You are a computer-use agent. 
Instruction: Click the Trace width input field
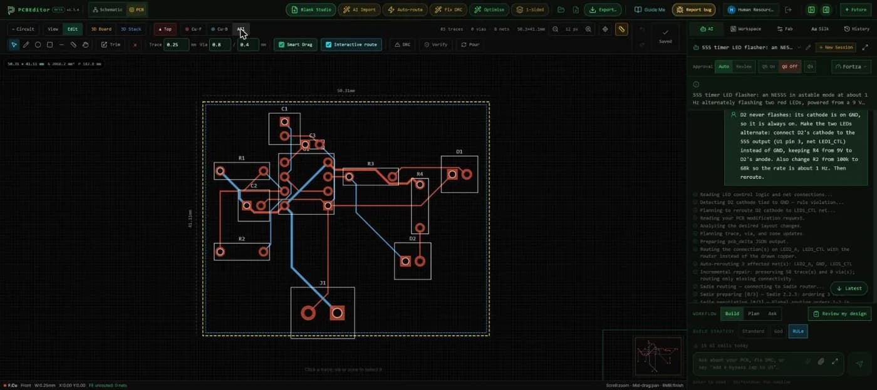click(x=176, y=44)
